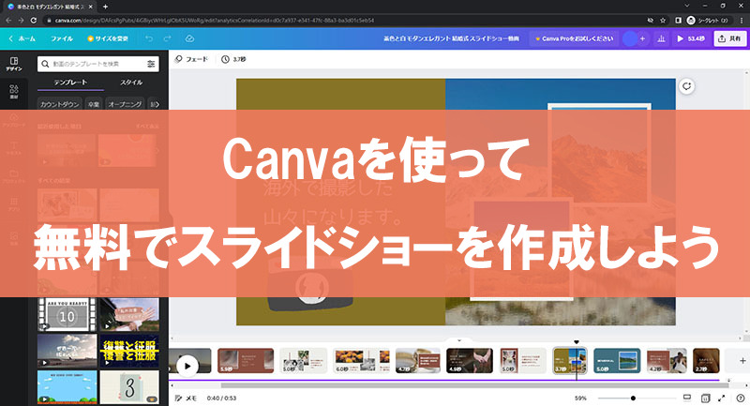Click the user avatar circle
Image resolution: width=750 pixels, height=406 pixels.
630,38
